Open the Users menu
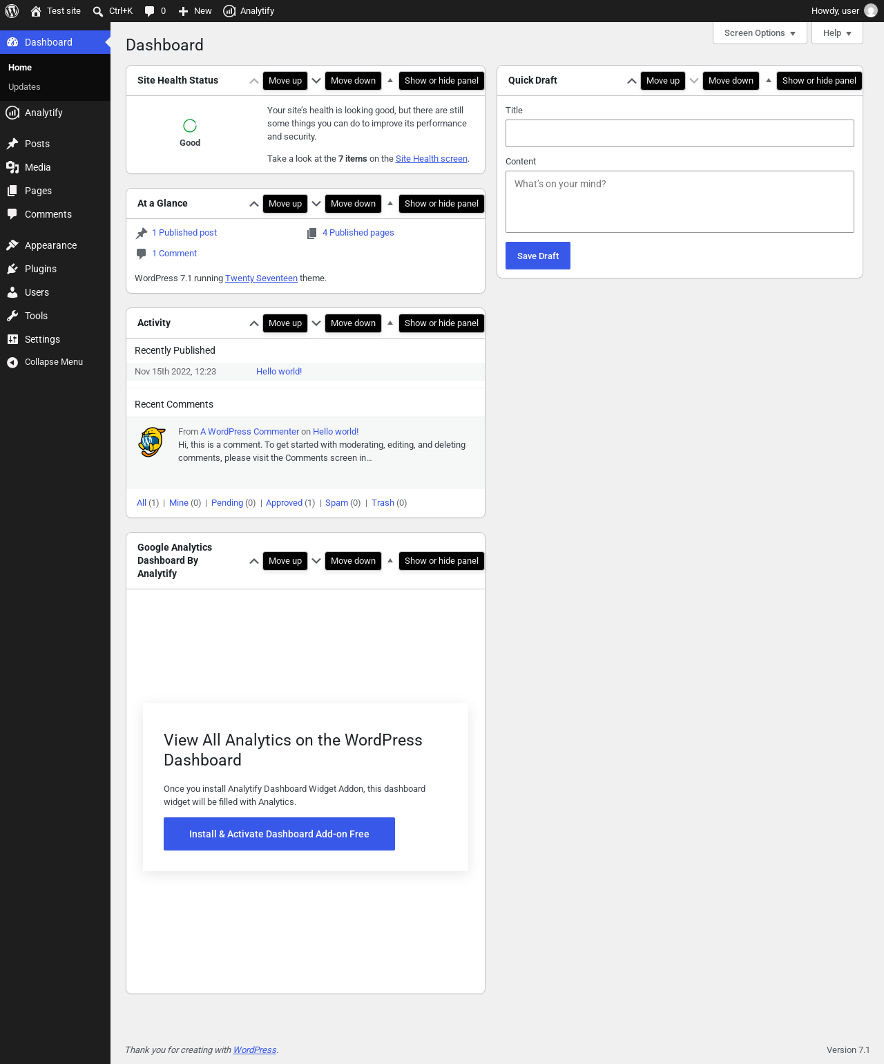 pyautogui.click(x=55, y=292)
